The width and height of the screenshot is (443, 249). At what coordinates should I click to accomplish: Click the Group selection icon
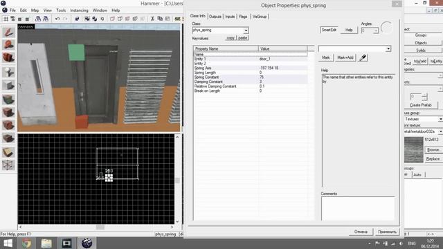[87, 19]
